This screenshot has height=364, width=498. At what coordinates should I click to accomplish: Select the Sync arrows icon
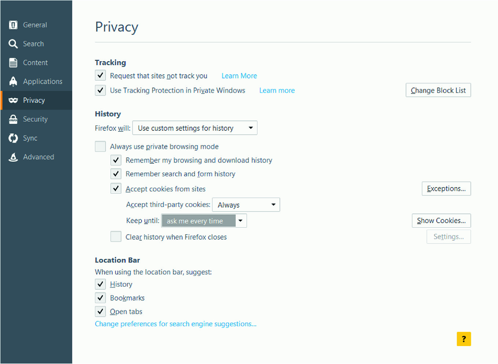(13, 138)
